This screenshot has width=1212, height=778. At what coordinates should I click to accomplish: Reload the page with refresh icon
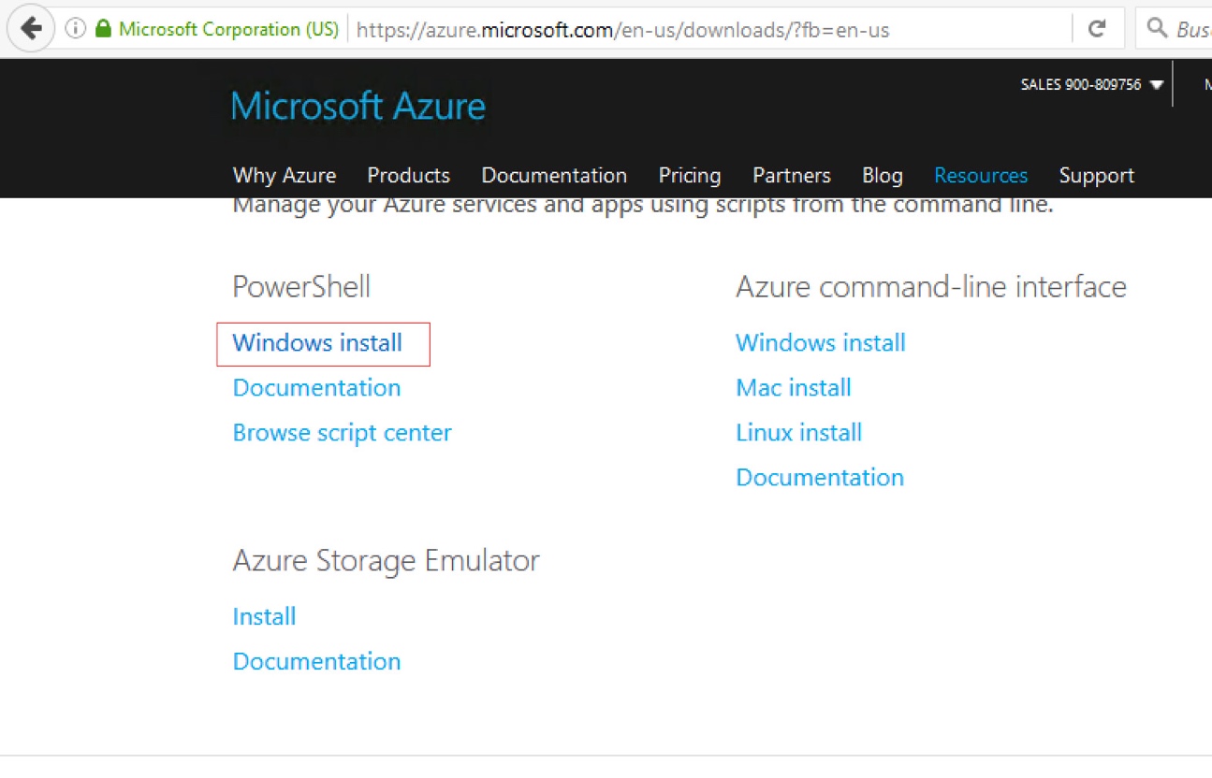(1098, 29)
